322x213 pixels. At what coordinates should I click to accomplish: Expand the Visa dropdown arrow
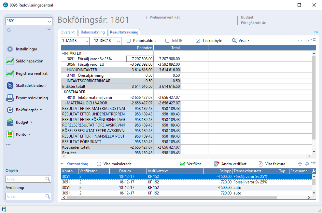click(248, 41)
